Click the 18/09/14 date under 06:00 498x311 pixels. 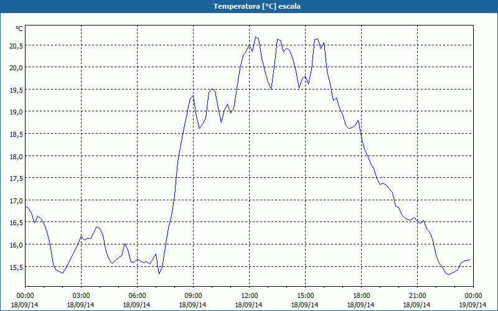[x=137, y=305]
